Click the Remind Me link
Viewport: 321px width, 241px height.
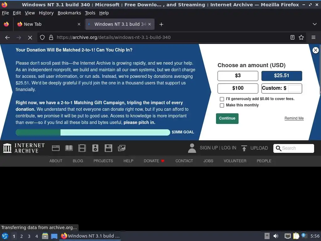294,118
